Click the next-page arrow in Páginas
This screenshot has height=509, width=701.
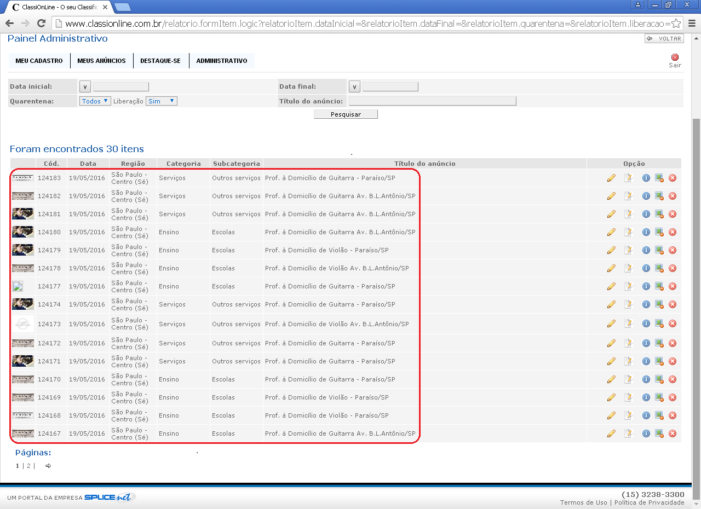pyautogui.click(x=48, y=466)
